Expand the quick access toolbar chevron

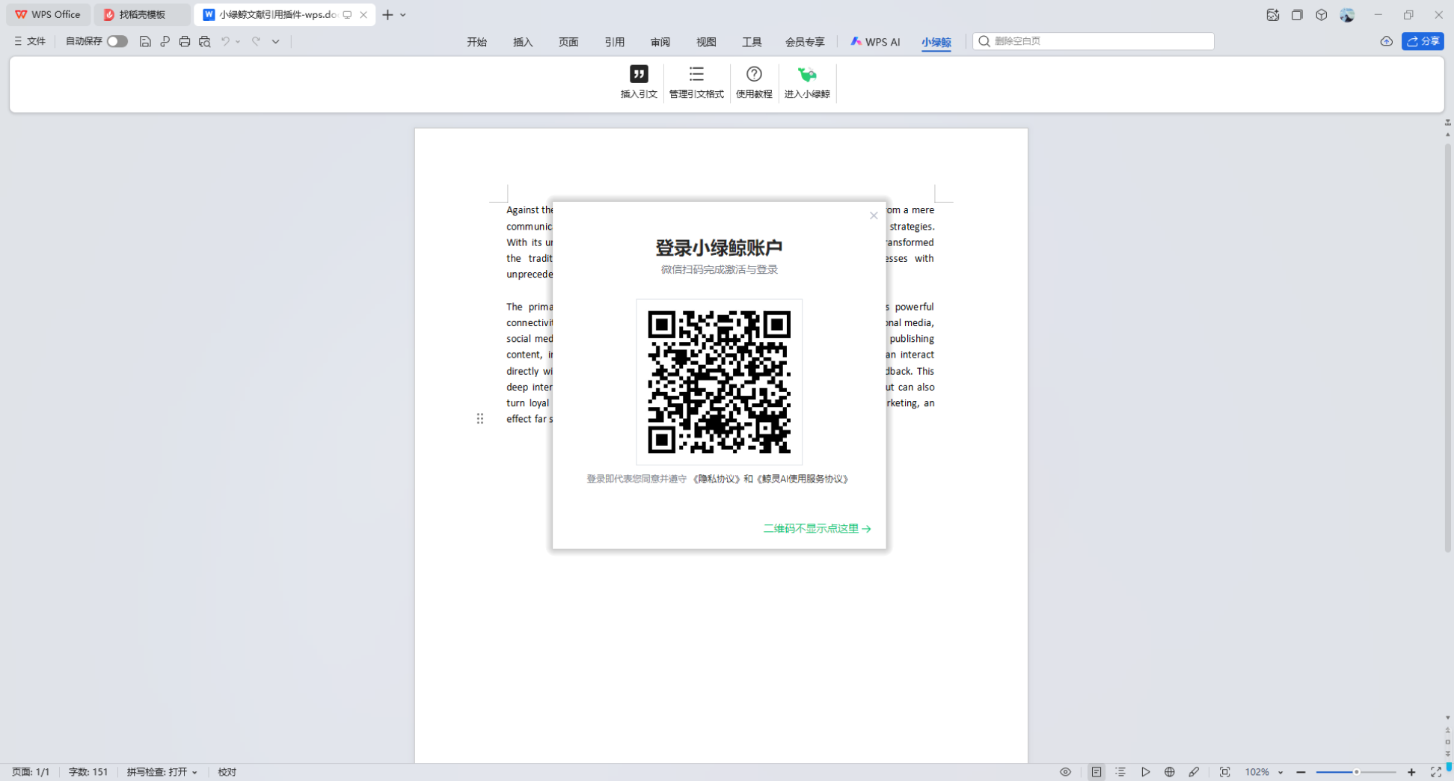click(x=275, y=42)
